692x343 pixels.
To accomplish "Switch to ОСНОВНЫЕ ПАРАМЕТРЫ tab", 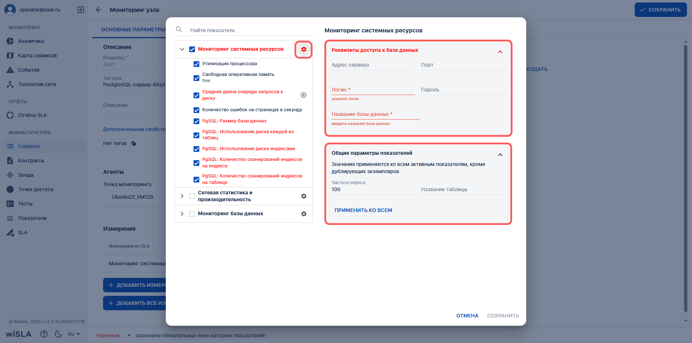I will click(x=133, y=30).
